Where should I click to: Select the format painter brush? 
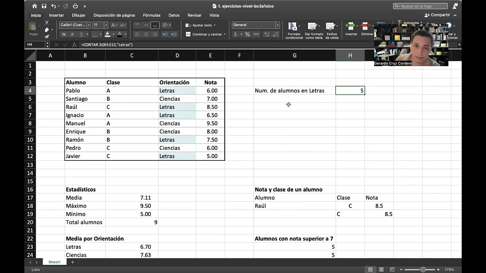pyautogui.click(x=47, y=37)
